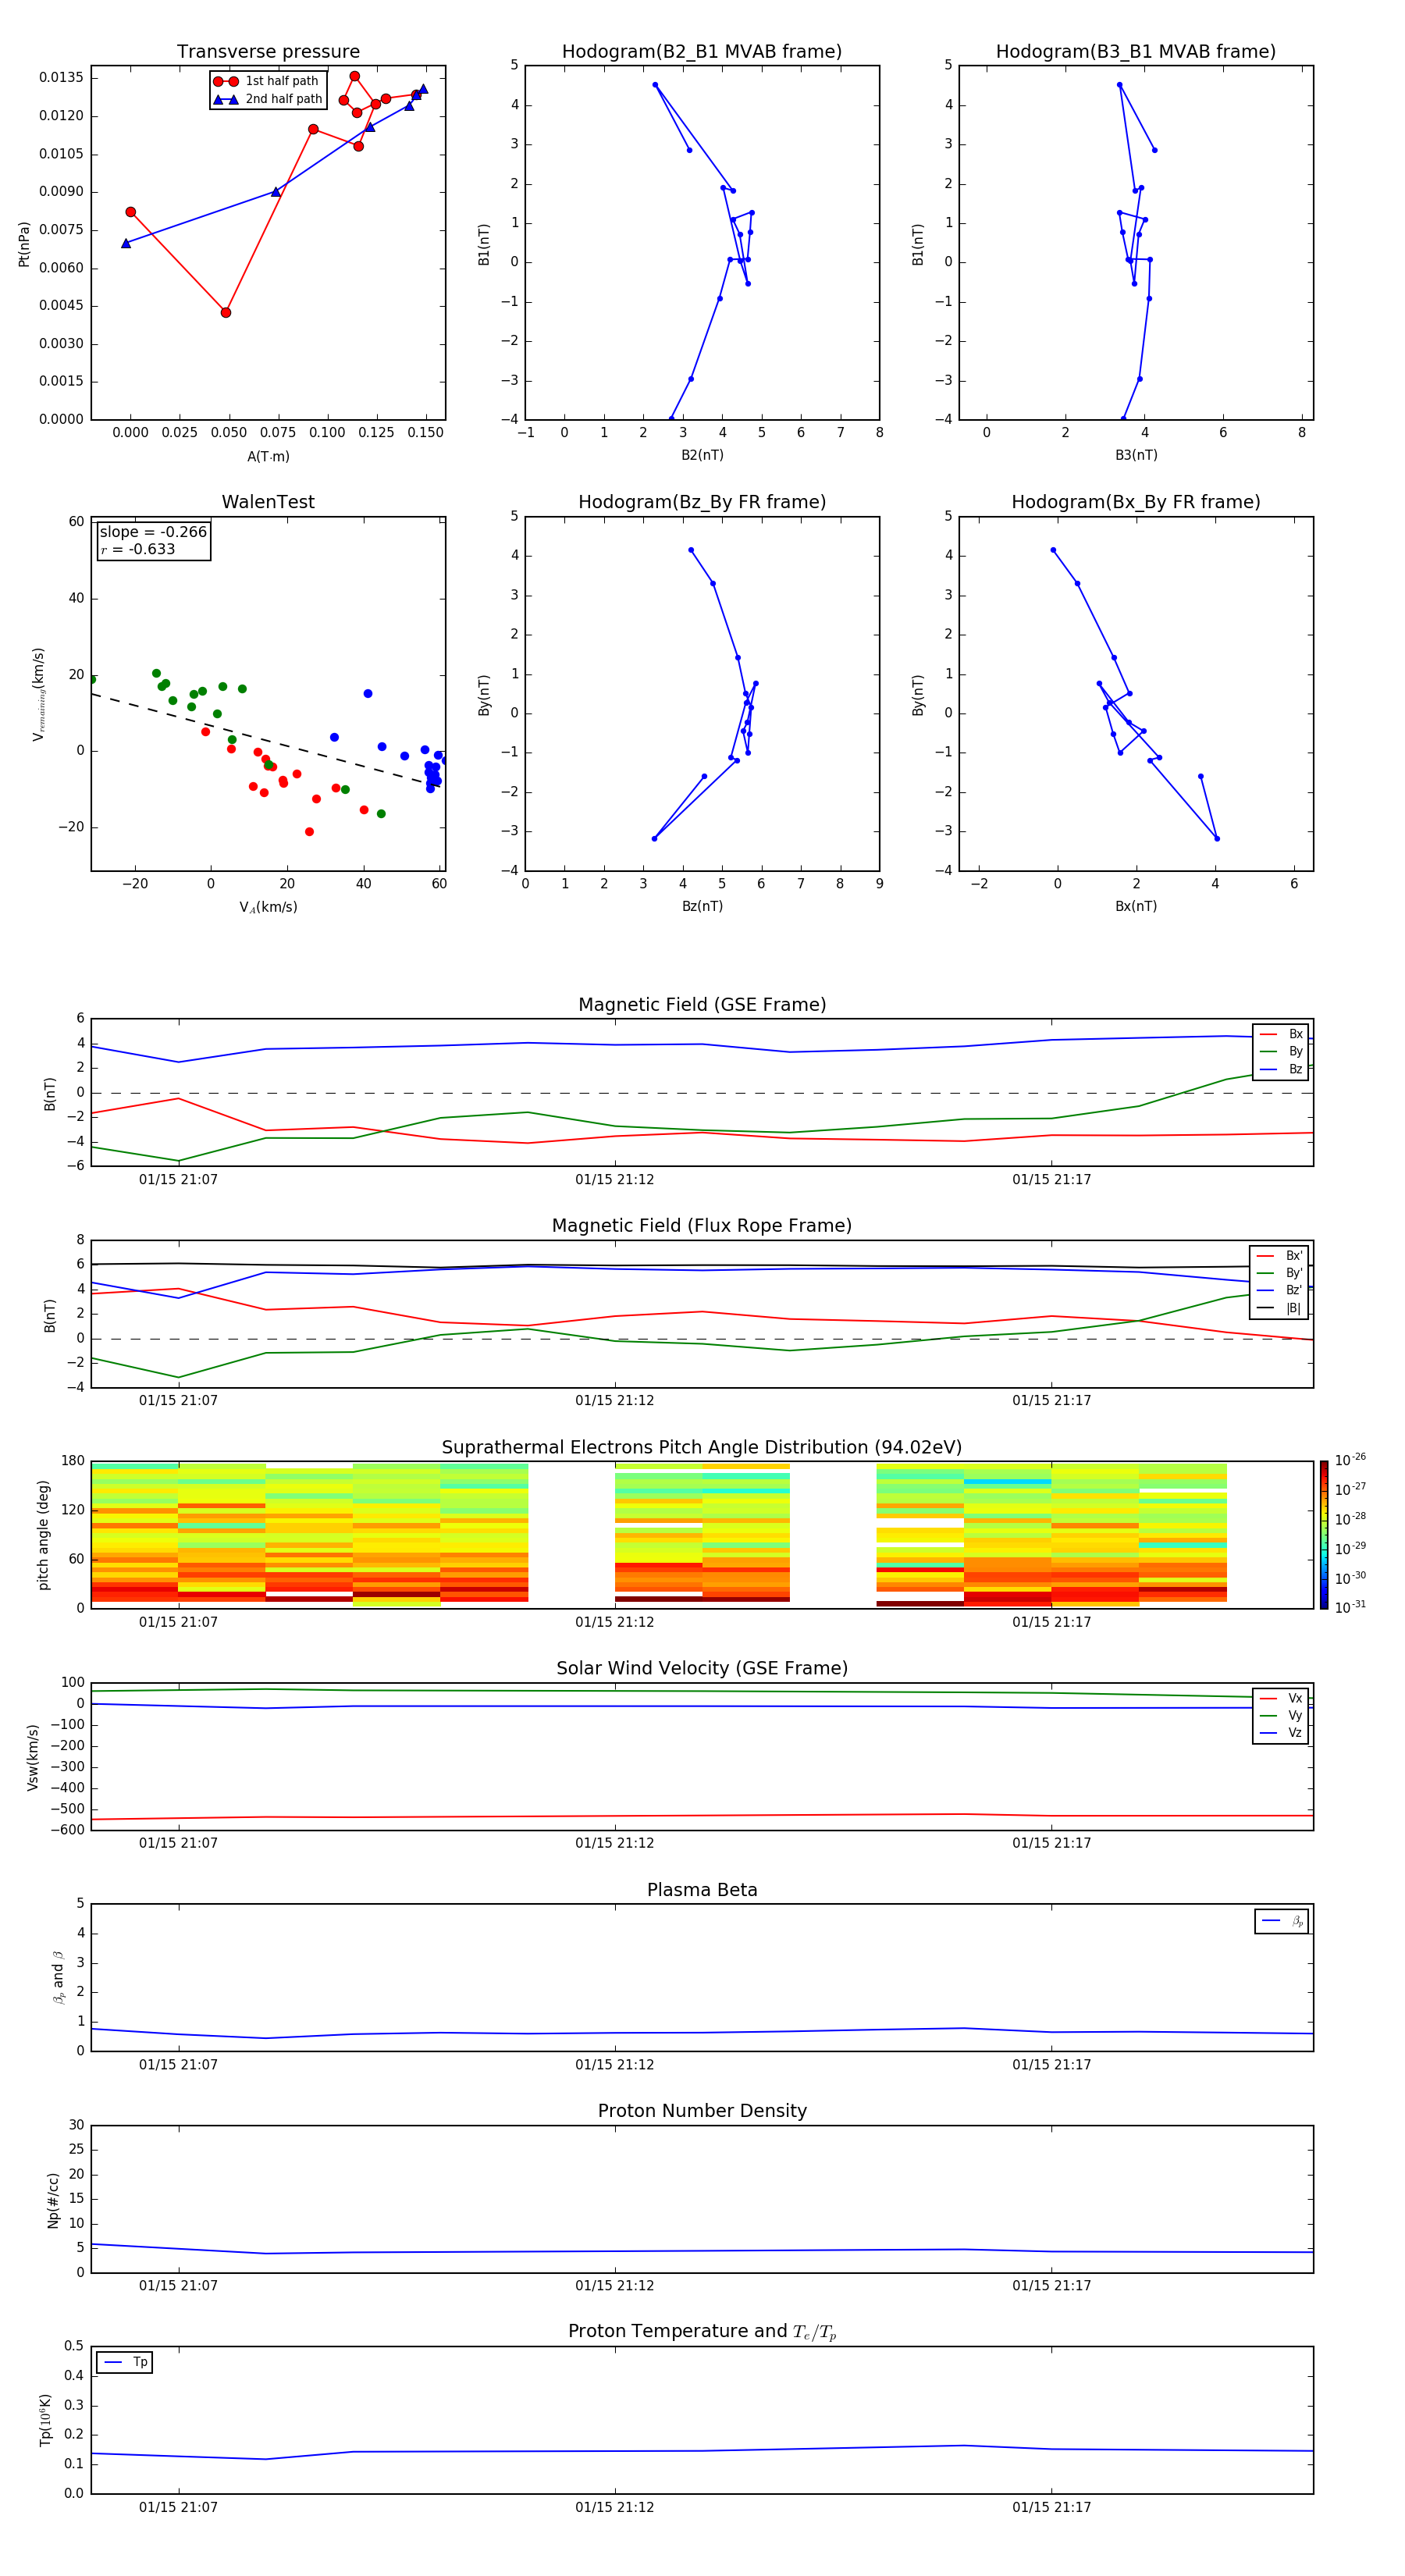The width and height of the screenshot is (1405, 2576).
Task: Click the By' legend entry in Flux Rope panel
Action: click(x=1280, y=1274)
